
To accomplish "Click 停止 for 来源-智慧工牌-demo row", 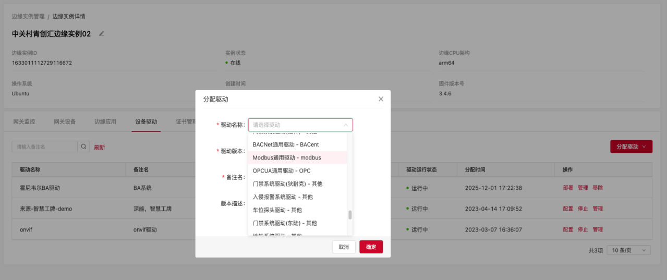I will click(583, 209).
